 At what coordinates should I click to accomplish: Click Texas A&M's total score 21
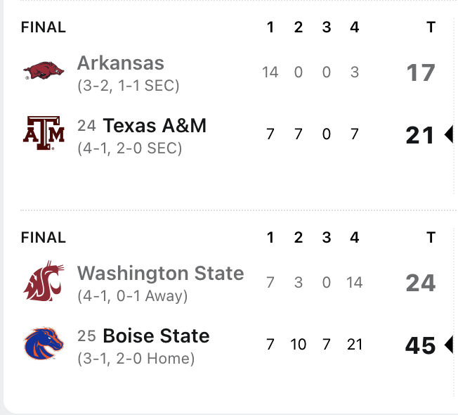[x=421, y=135]
